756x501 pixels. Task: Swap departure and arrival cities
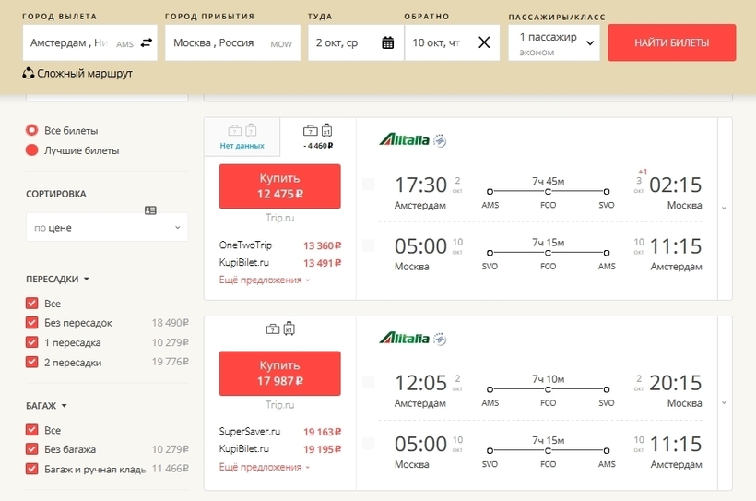[146, 42]
